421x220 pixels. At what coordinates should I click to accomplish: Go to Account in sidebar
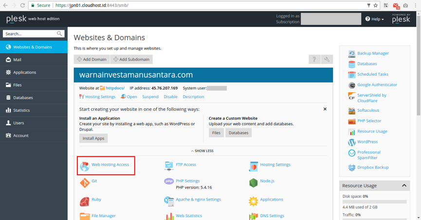tap(34, 135)
